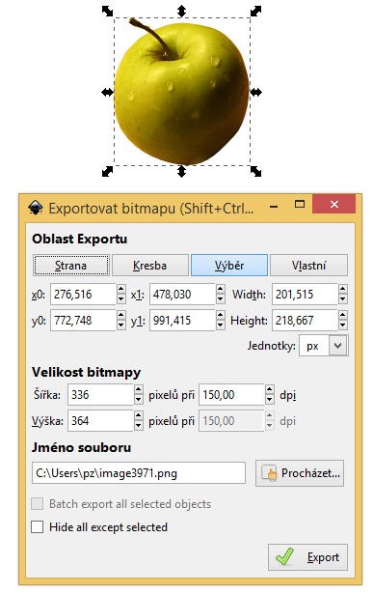Click the Height value field 218,667
The image size is (373, 594).
click(x=305, y=320)
